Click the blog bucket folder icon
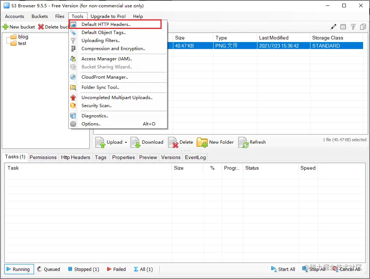The width and height of the screenshot is (370, 279). point(14,37)
